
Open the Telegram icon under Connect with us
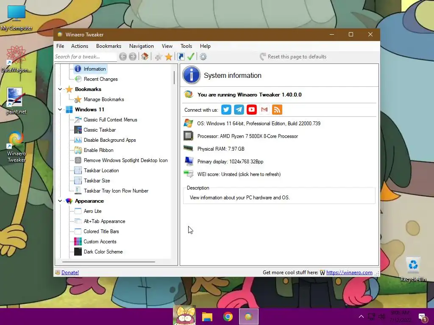[239, 110]
